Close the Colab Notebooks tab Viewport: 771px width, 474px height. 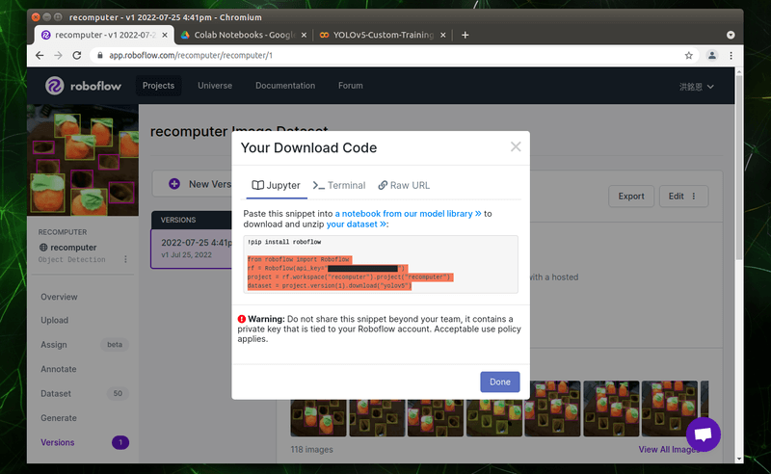coord(304,35)
